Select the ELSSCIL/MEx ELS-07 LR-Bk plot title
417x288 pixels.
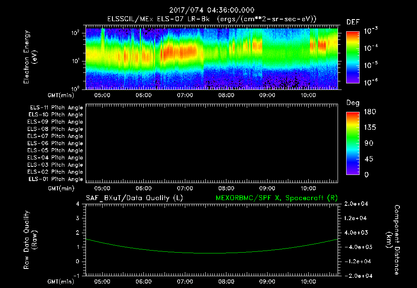212,19
